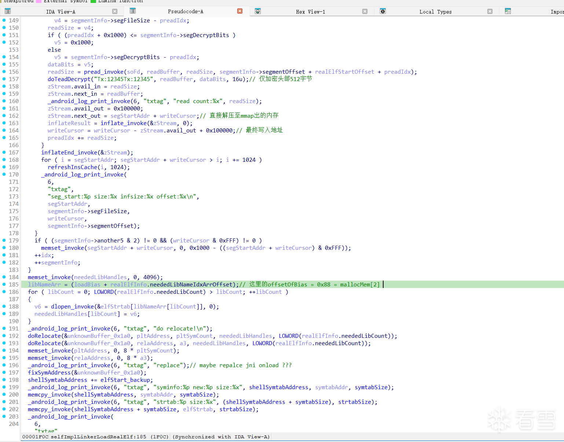Click memcpy_invoke on line 200
Screen dimensions: 564x442
pyautogui.click(x=50, y=395)
